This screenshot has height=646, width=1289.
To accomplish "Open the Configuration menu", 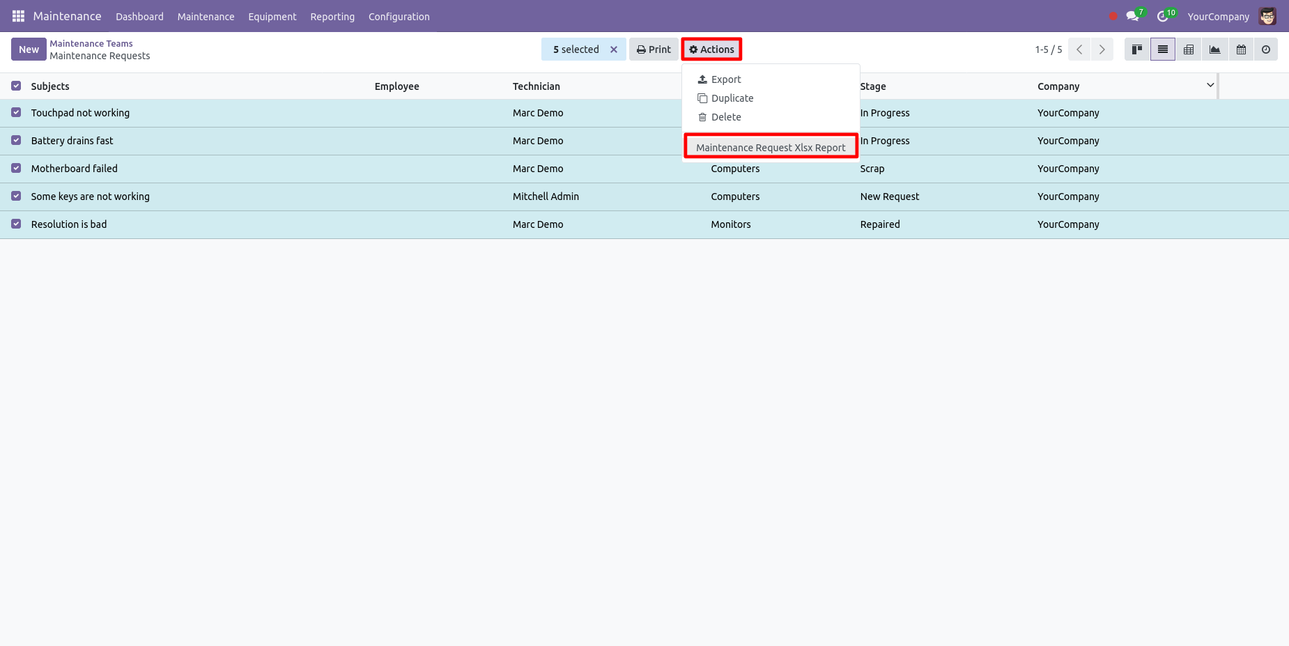I will [399, 17].
